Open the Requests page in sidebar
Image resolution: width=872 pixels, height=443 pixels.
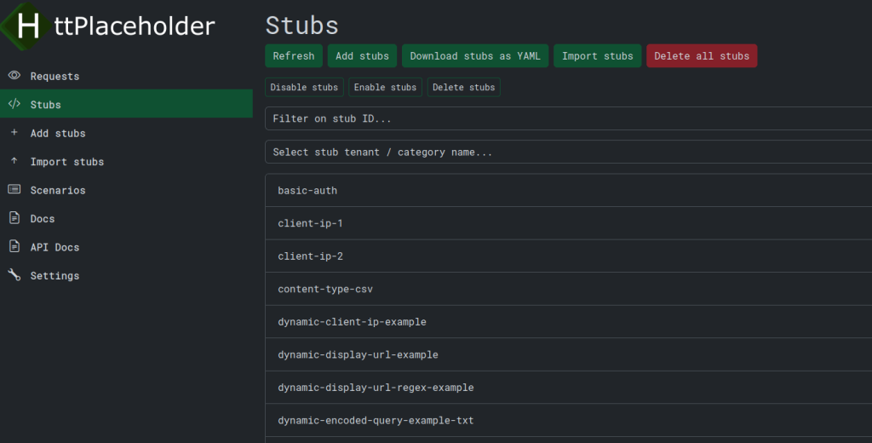pyautogui.click(x=126, y=76)
